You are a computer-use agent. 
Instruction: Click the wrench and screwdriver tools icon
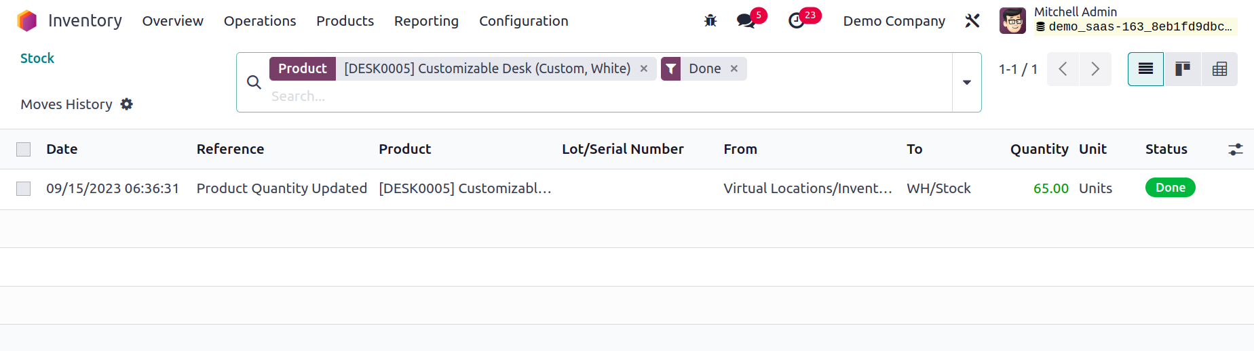point(972,21)
